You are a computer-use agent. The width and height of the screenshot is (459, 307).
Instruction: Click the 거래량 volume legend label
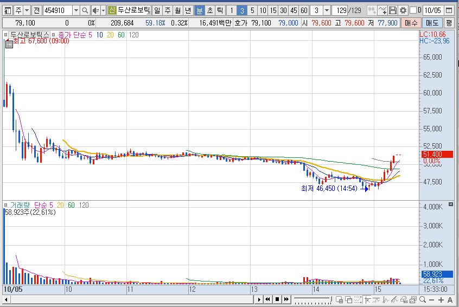click(20, 205)
